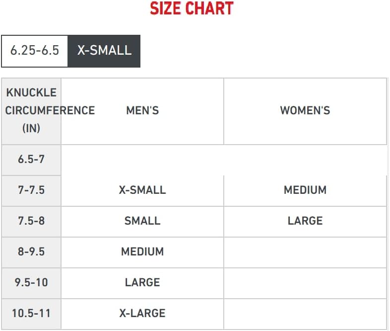Select the 9.5-10 row label
The image size is (390, 331).
pyautogui.click(x=31, y=283)
